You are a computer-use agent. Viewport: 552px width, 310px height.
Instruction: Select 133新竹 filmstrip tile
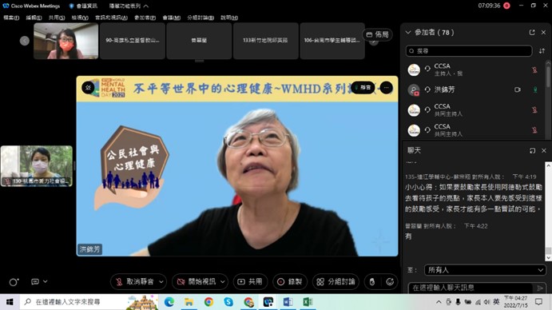(x=265, y=41)
